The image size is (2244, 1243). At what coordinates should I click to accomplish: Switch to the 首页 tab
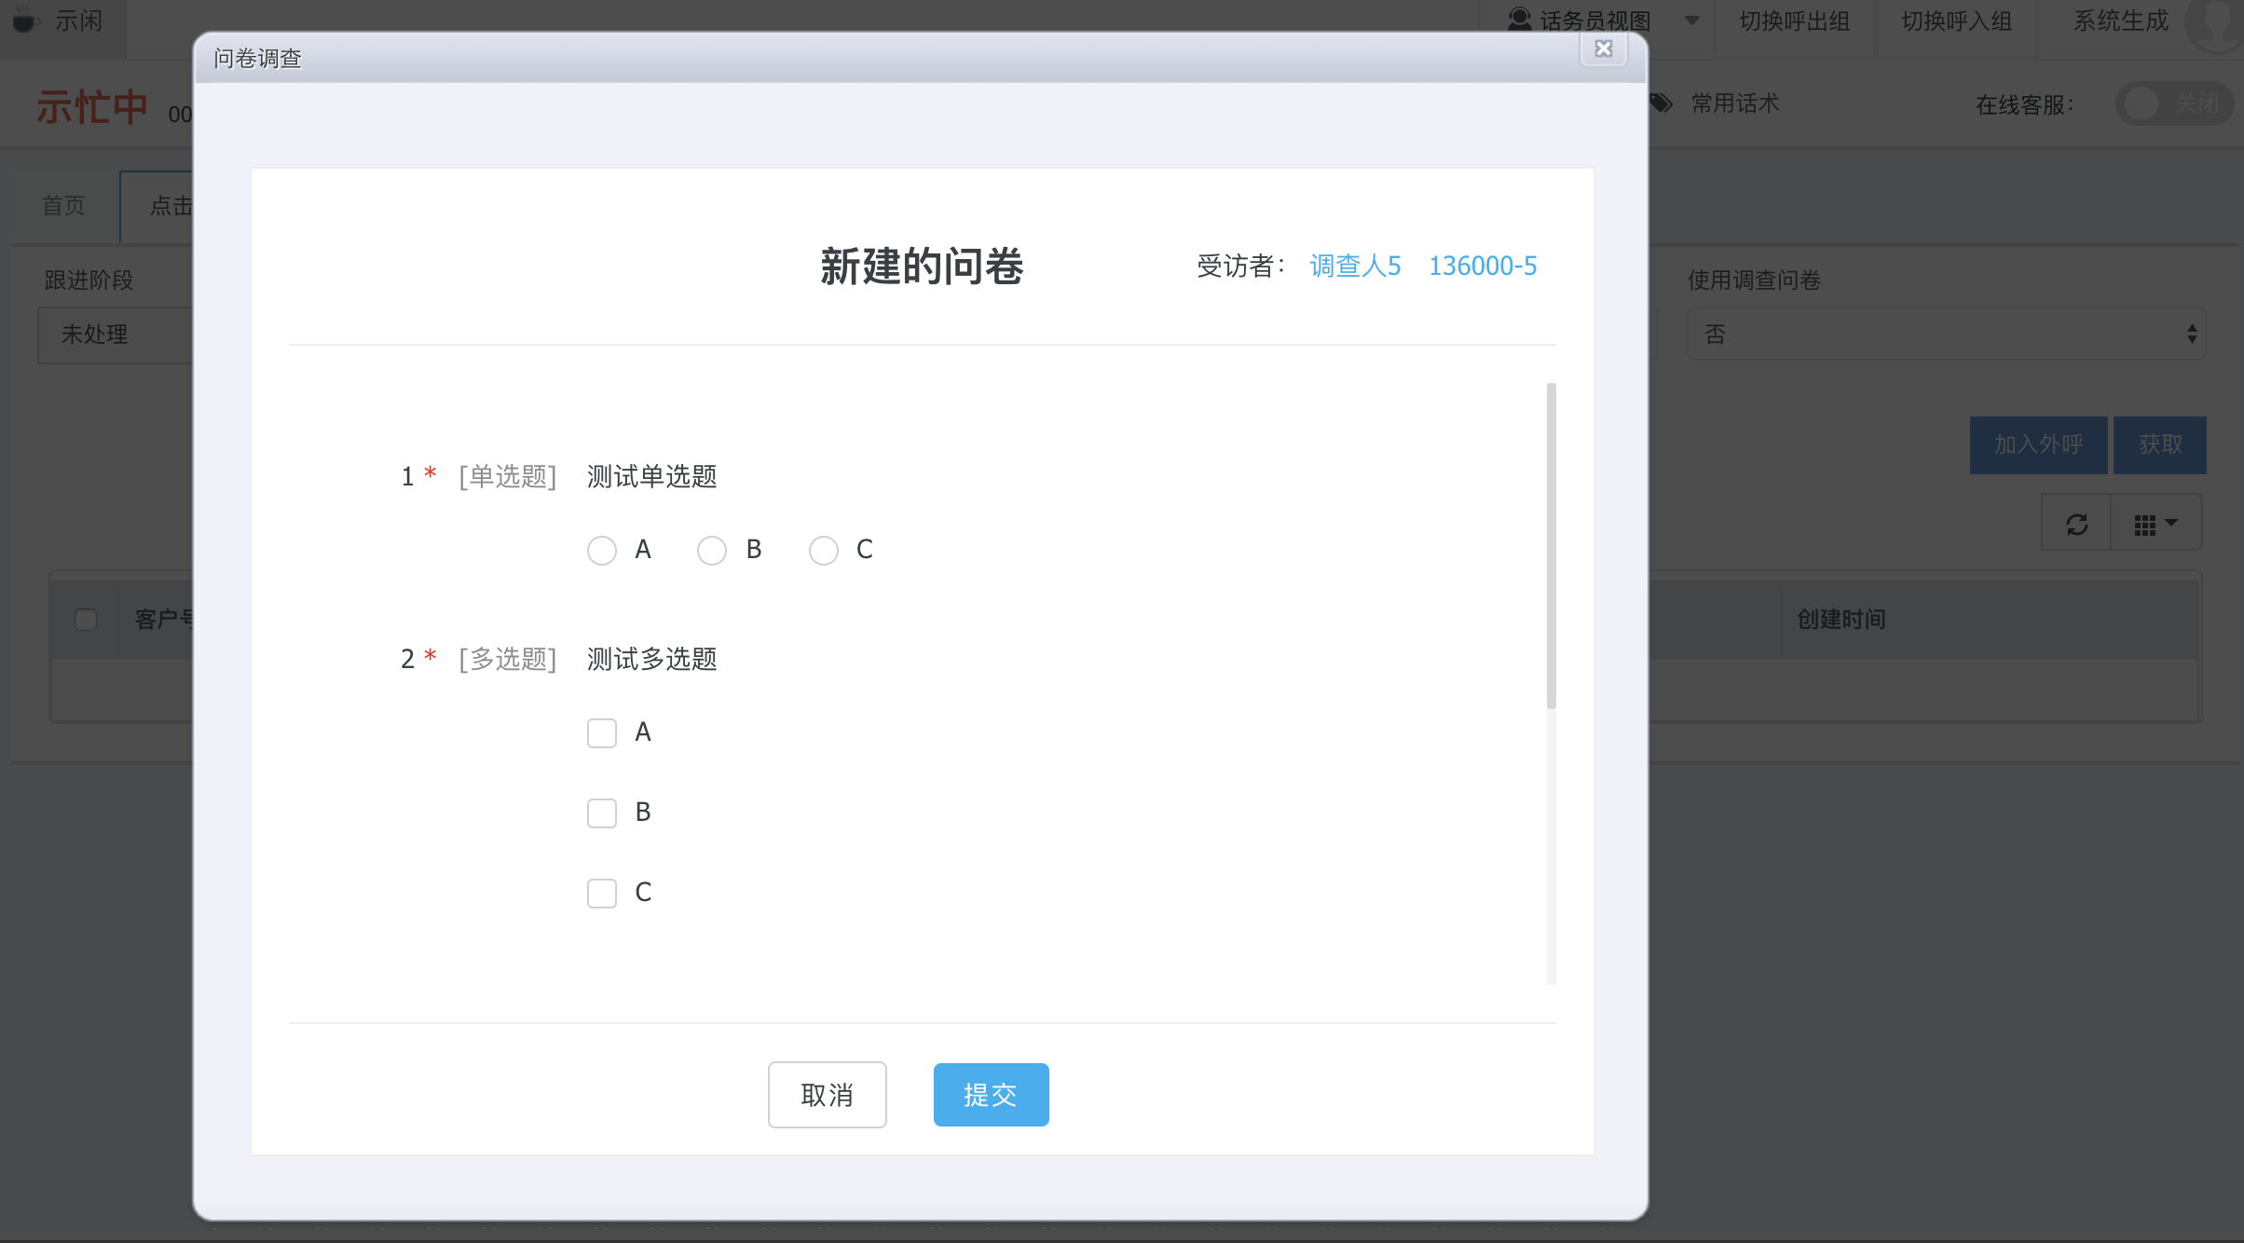(64, 205)
